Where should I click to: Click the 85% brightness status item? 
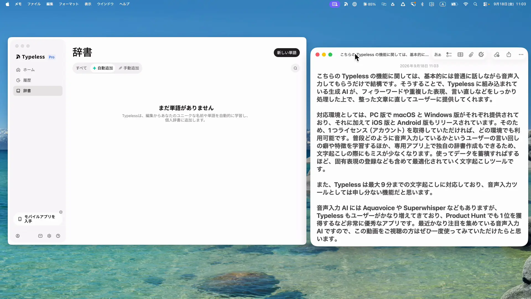369,4
